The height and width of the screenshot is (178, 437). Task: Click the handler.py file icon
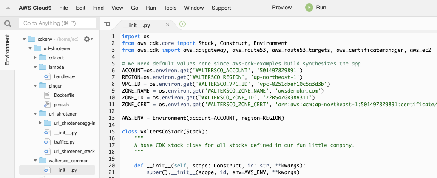47,76
